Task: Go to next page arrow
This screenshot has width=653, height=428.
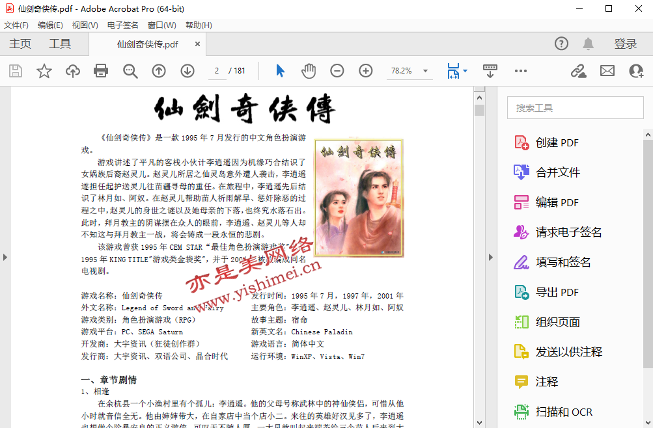Action: click(188, 71)
